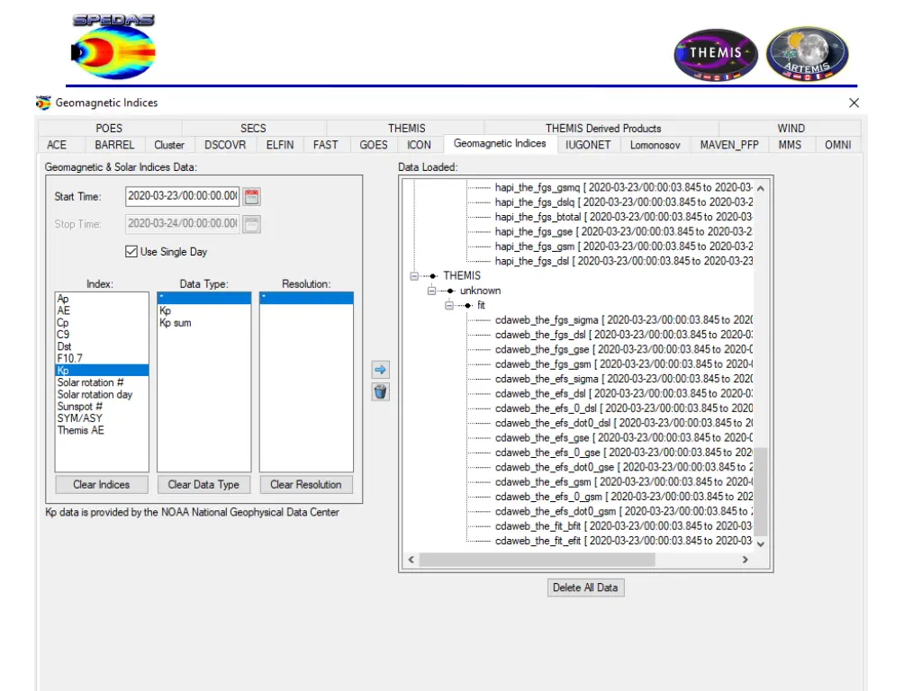Open the FAST tab
This screenshot has width=922, height=691.
(x=325, y=145)
